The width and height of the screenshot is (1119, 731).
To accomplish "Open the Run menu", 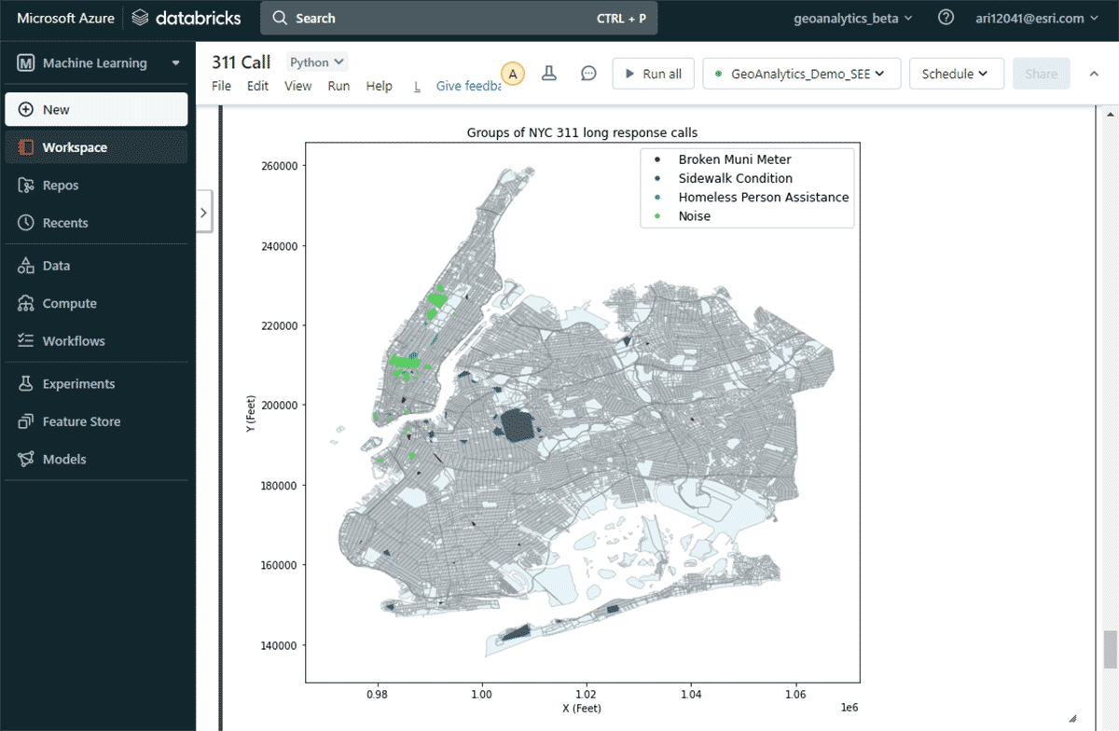I will click(x=338, y=86).
